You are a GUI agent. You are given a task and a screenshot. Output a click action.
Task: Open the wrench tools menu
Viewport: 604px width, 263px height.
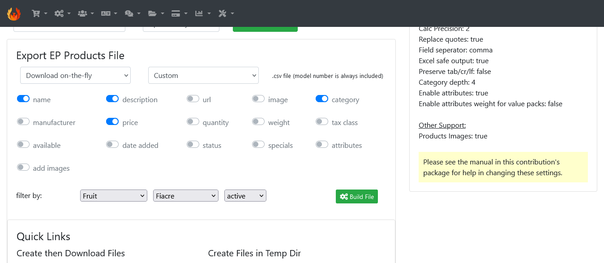[x=226, y=13]
